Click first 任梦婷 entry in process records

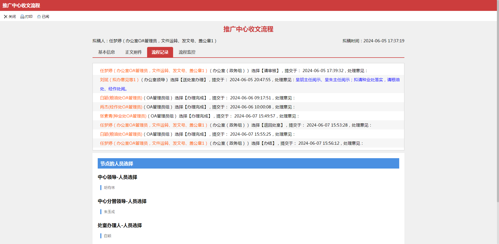point(153,71)
